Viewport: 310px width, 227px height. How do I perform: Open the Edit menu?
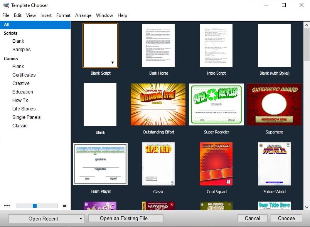[18, 15]
